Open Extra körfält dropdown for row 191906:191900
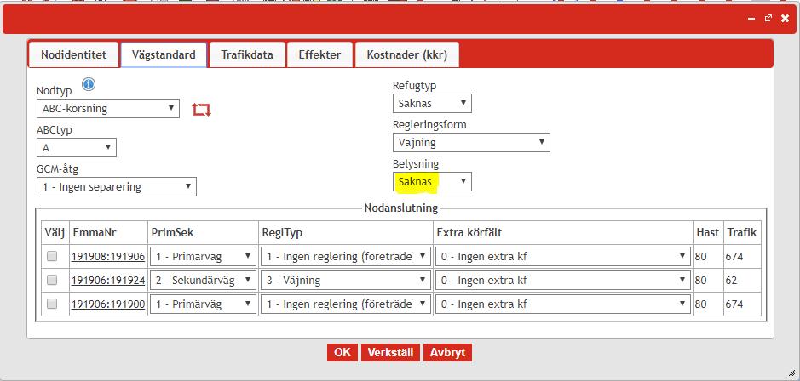The width and height of the screenshot is (800, 381). [x=563, y=304]
